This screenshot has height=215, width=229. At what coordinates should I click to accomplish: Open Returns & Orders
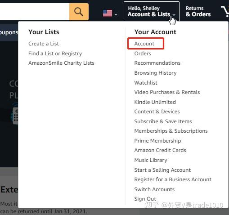198,11
